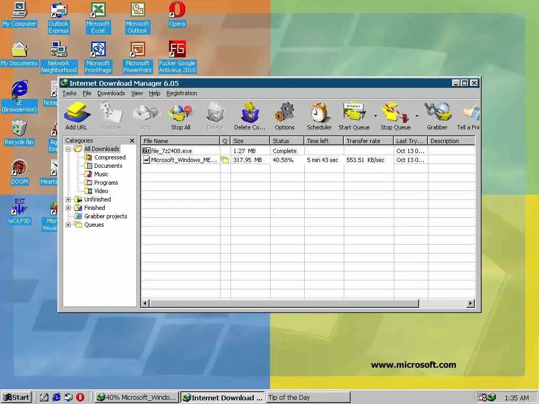Sort by Status column header
Image resolution: width=539 pixels, height=404 pixels.
[x=287, y=141]
